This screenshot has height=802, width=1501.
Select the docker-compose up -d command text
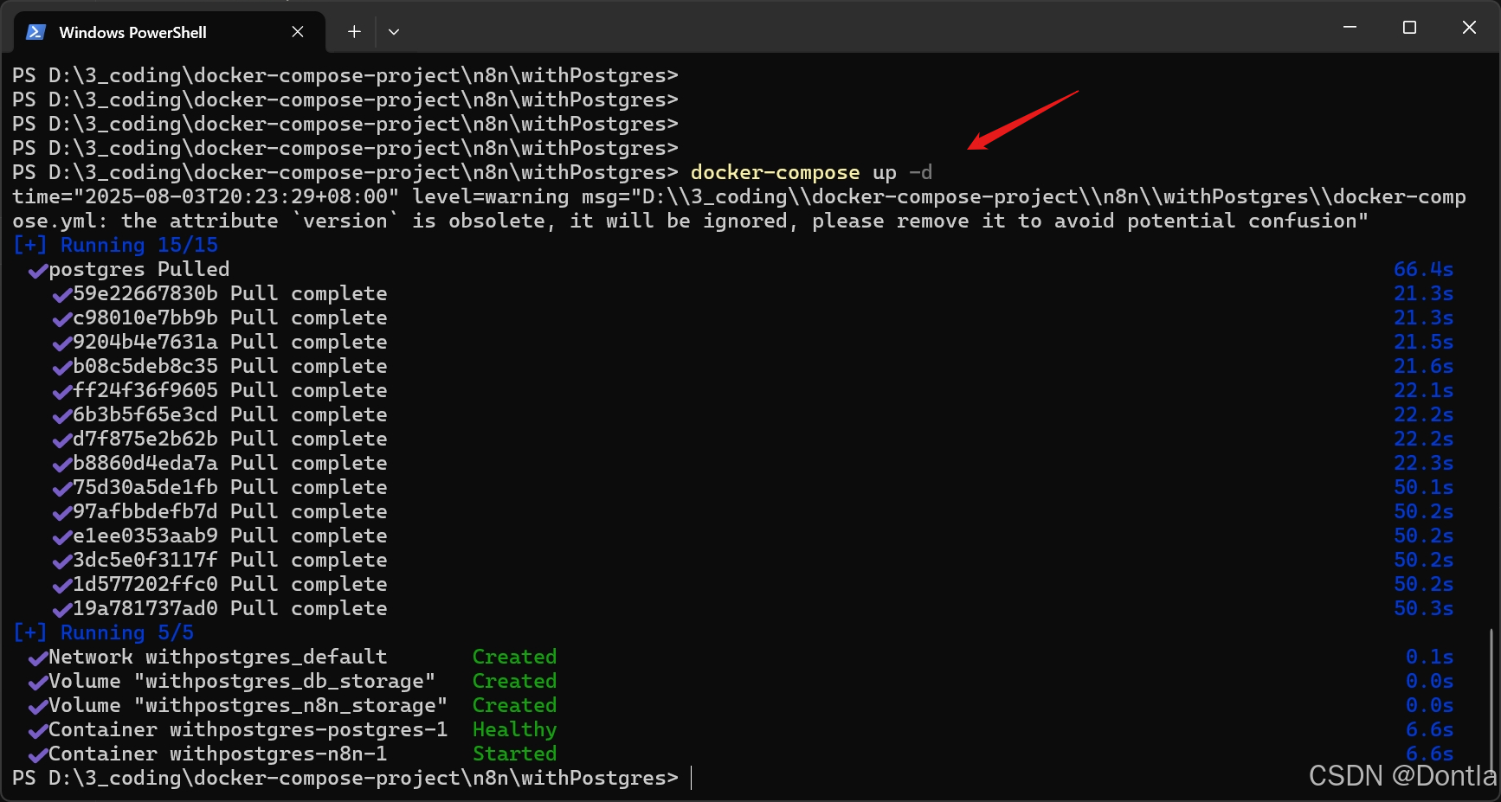pyautogui.click(x=808, y=172)
